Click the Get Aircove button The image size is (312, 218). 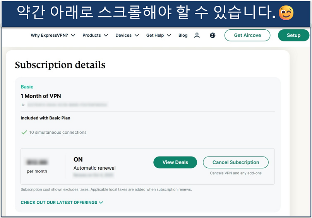tap(247, 35)
